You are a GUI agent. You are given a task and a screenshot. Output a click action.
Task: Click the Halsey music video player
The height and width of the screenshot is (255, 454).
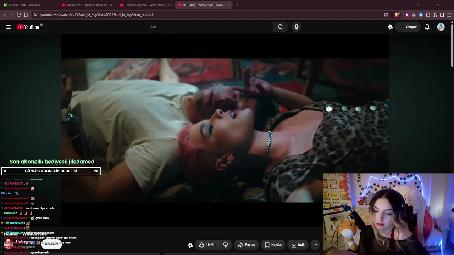pyautogui.click(x=225, y=130)
